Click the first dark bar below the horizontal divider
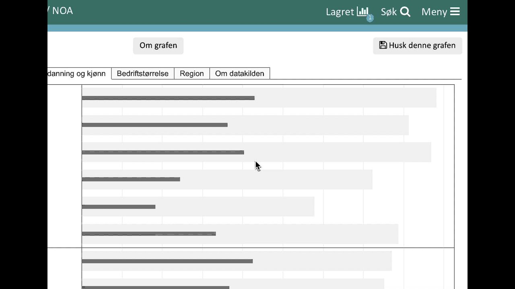 (167, 261)
